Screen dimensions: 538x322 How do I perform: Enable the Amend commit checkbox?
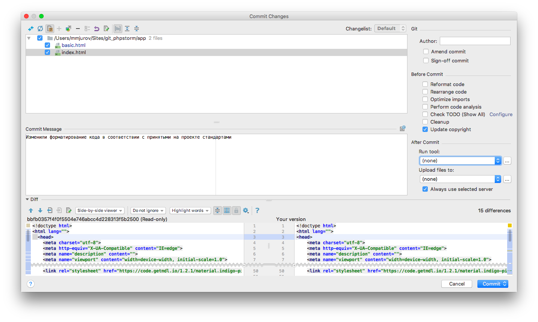click(x=426, y=51)
